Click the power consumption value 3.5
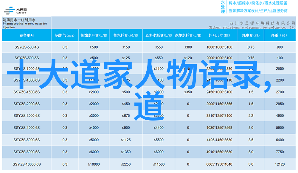Image resolution: width=298 pixels, height=173 pixels. 251,140
